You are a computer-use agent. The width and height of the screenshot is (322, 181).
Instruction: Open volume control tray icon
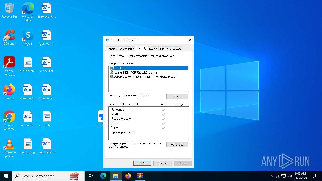pyautogui.click(x=290, y=176)
